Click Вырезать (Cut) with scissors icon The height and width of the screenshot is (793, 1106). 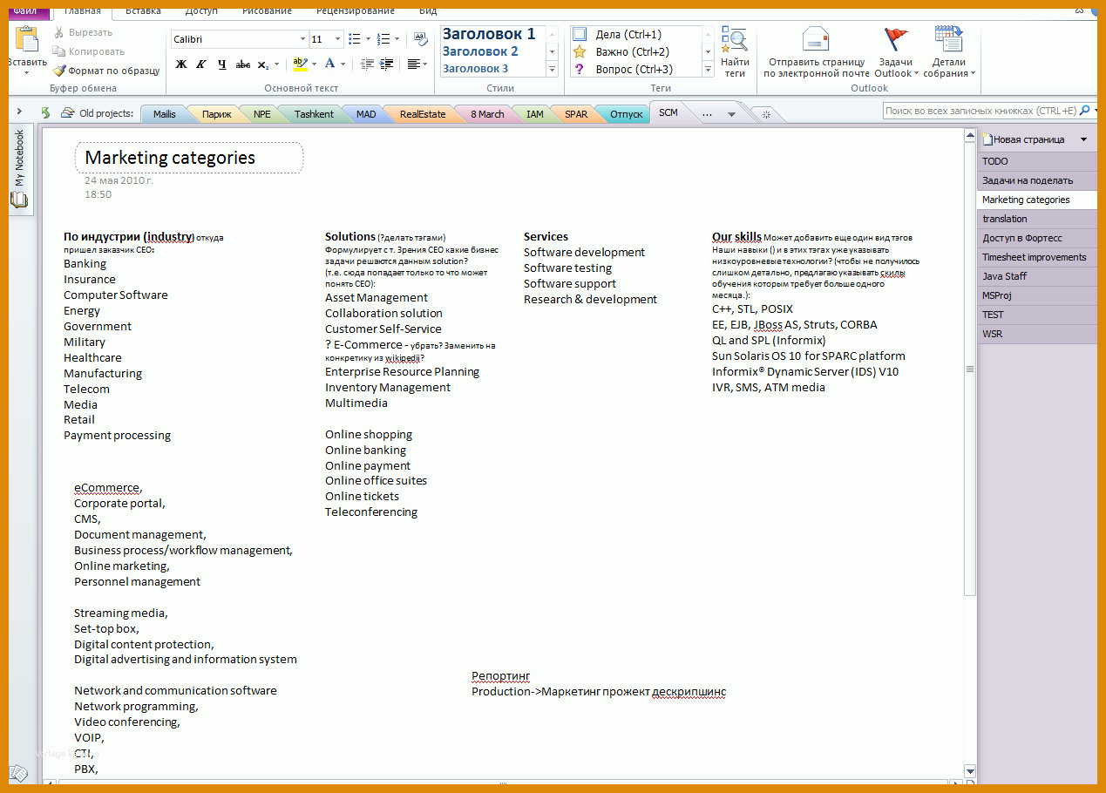coord(83,32)
